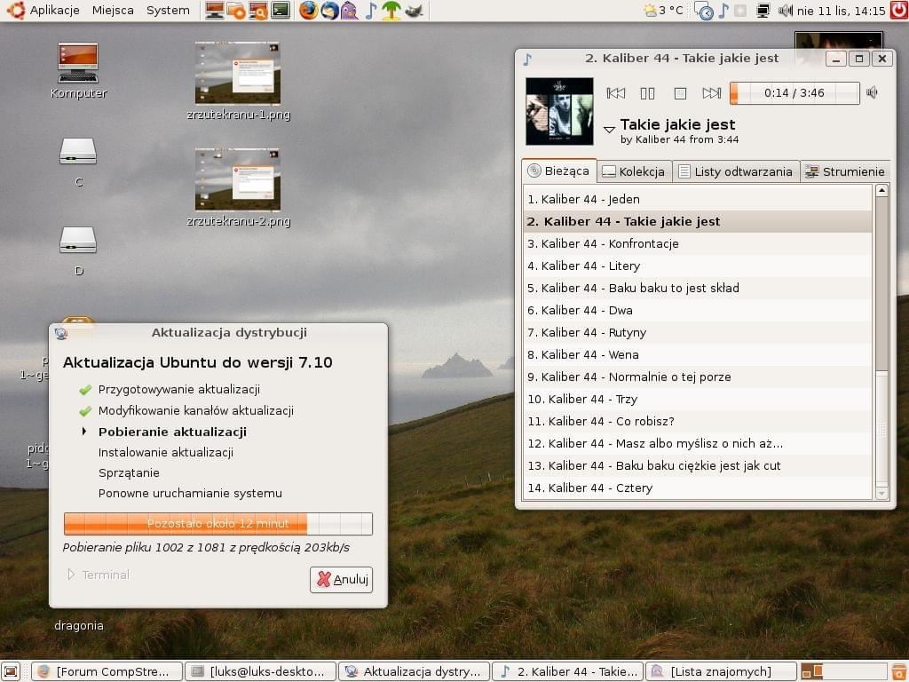Click the monitor launcher icon after System menu
909x682 pixels.
(215, 11)
